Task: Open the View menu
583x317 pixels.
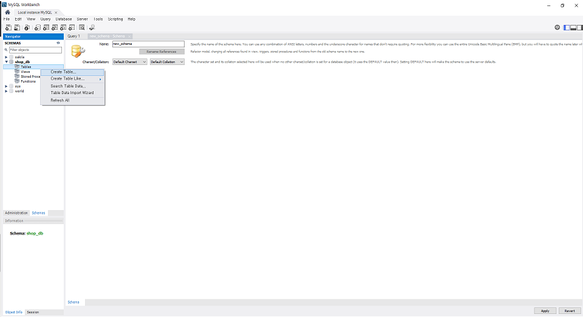Action: (31, 19)
